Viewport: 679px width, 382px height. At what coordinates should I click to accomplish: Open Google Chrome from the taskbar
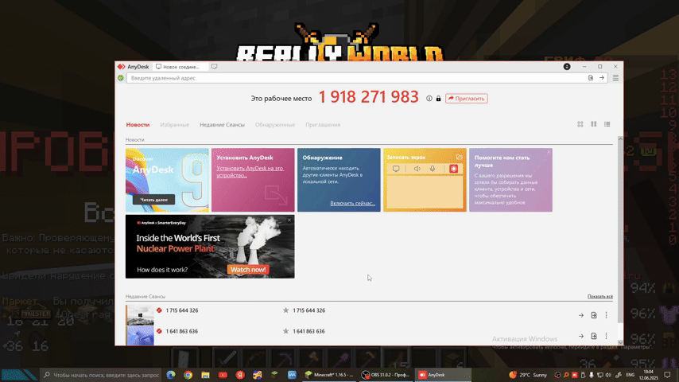pos(188,375)
